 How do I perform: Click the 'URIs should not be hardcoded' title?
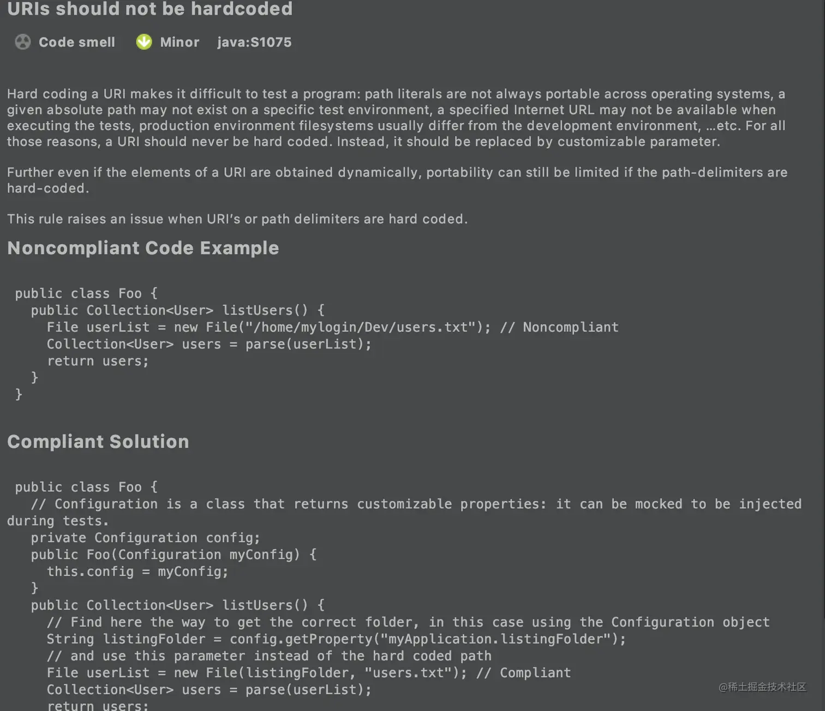pyautogui.click(x=150, y=9)
